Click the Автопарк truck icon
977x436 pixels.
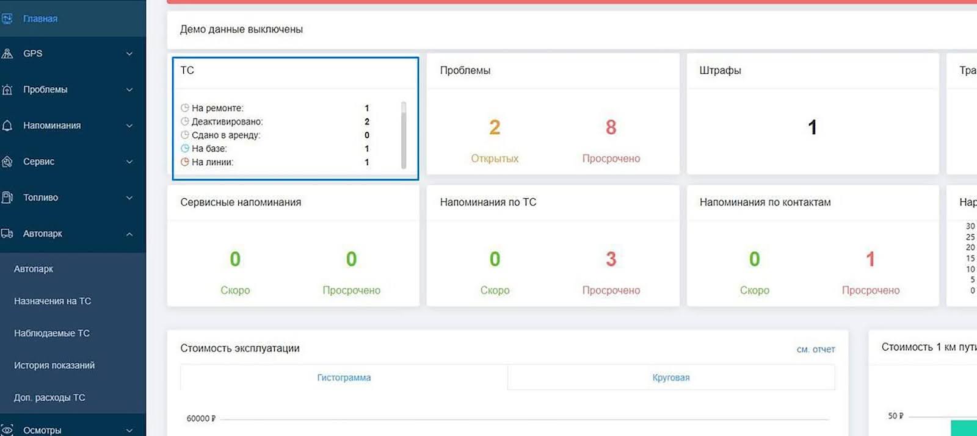coord(7,234)
